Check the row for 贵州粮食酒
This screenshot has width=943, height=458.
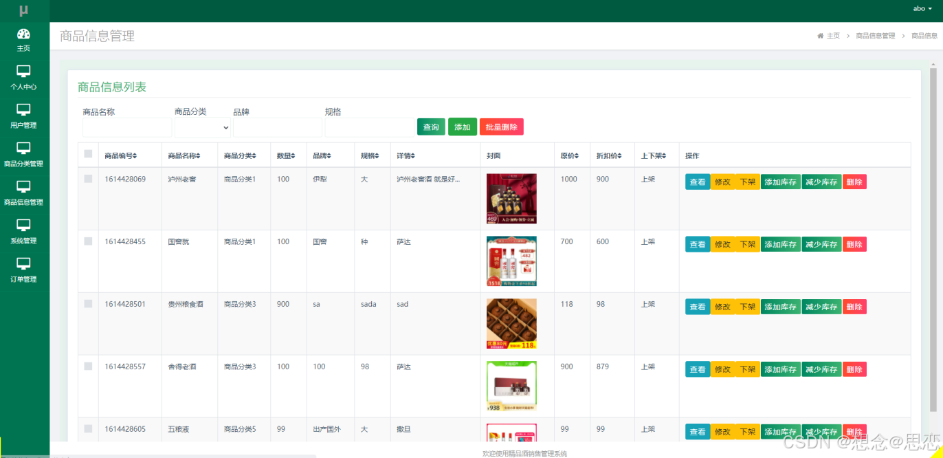(x=88, y=304)
